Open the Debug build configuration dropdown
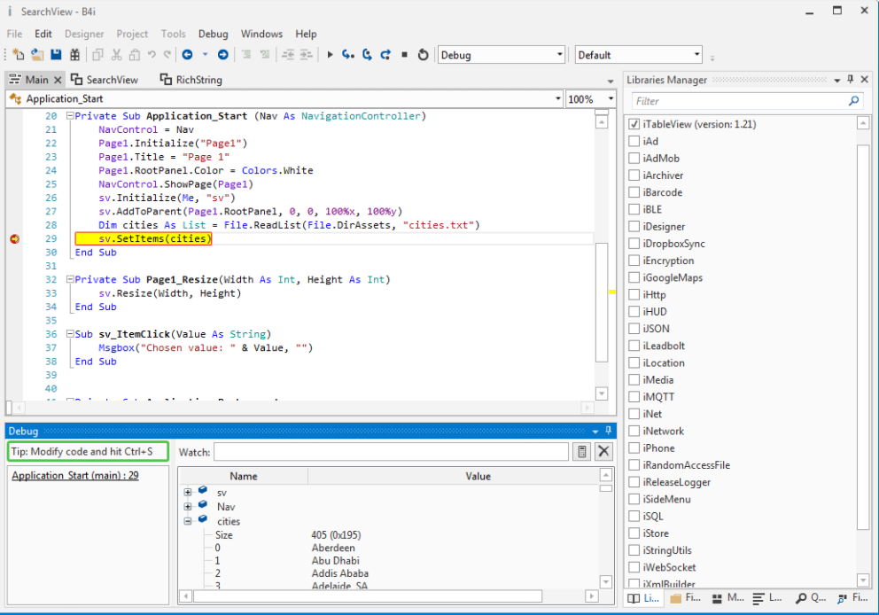 (x=501, y=54)
